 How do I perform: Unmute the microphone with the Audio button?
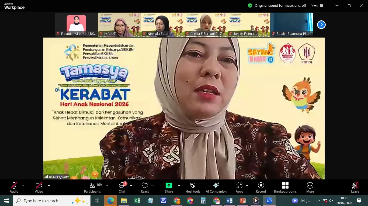pyautogui.click(x=14, y=187)
